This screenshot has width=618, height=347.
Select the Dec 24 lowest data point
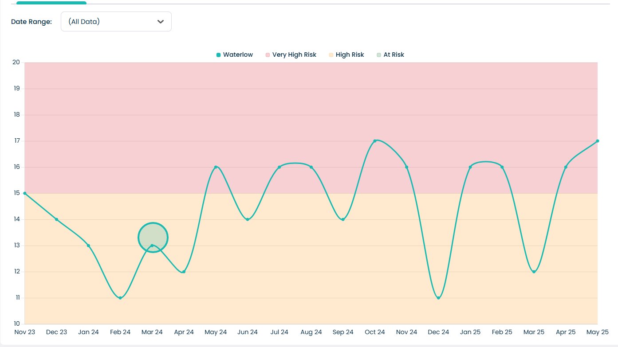pos(438,298)
